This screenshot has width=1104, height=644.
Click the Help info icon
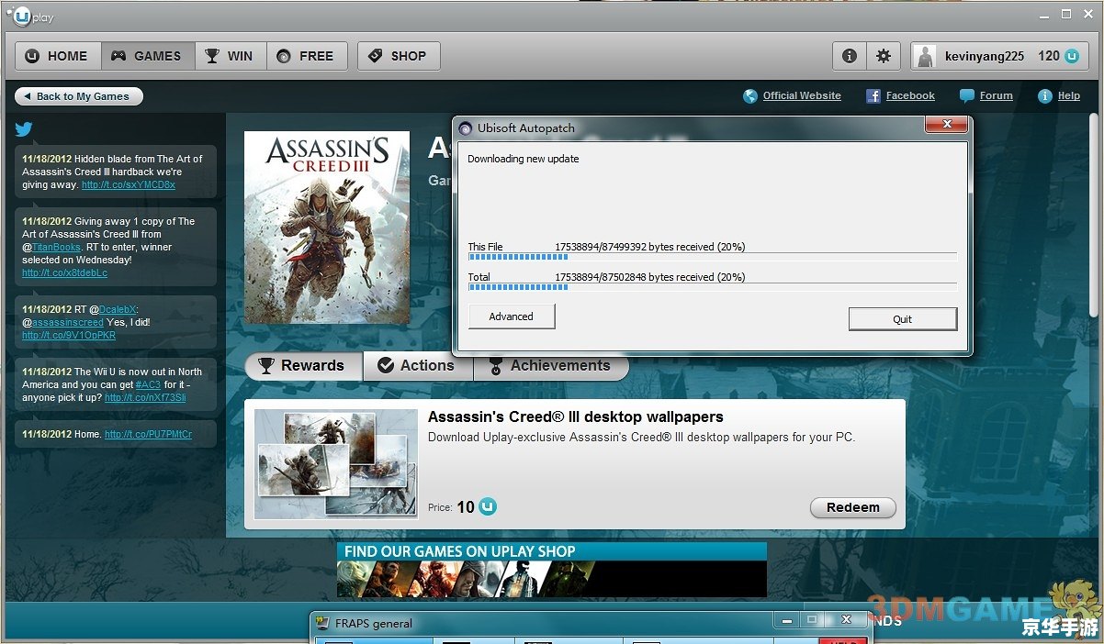1044,95
